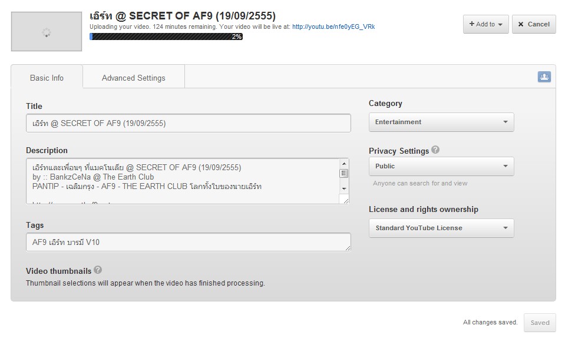Click the Video thumbnails help question-mark icon
The image size is (565, 338).
click(98, 270)
